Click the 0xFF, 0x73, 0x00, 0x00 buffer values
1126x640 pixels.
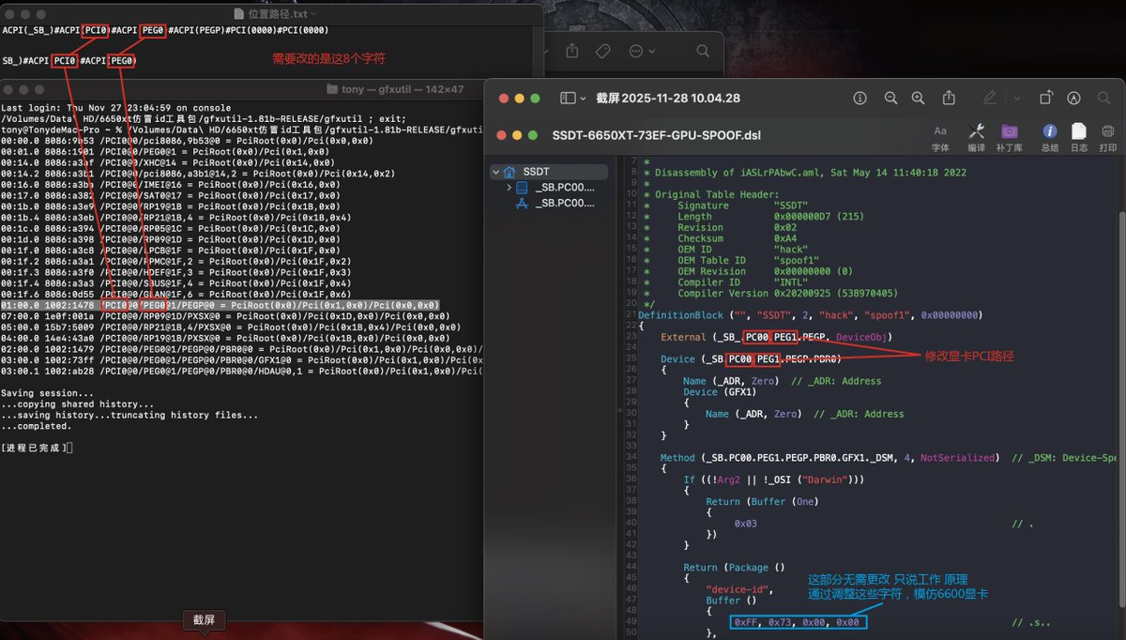click(799, 622)
